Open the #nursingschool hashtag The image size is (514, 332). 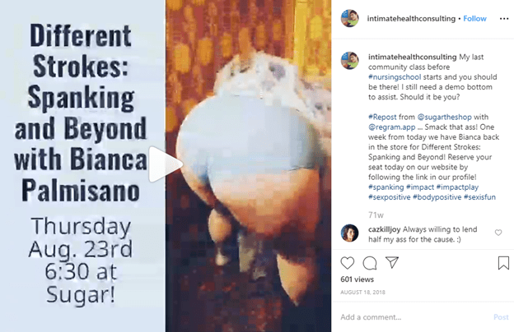pos(395,77)
